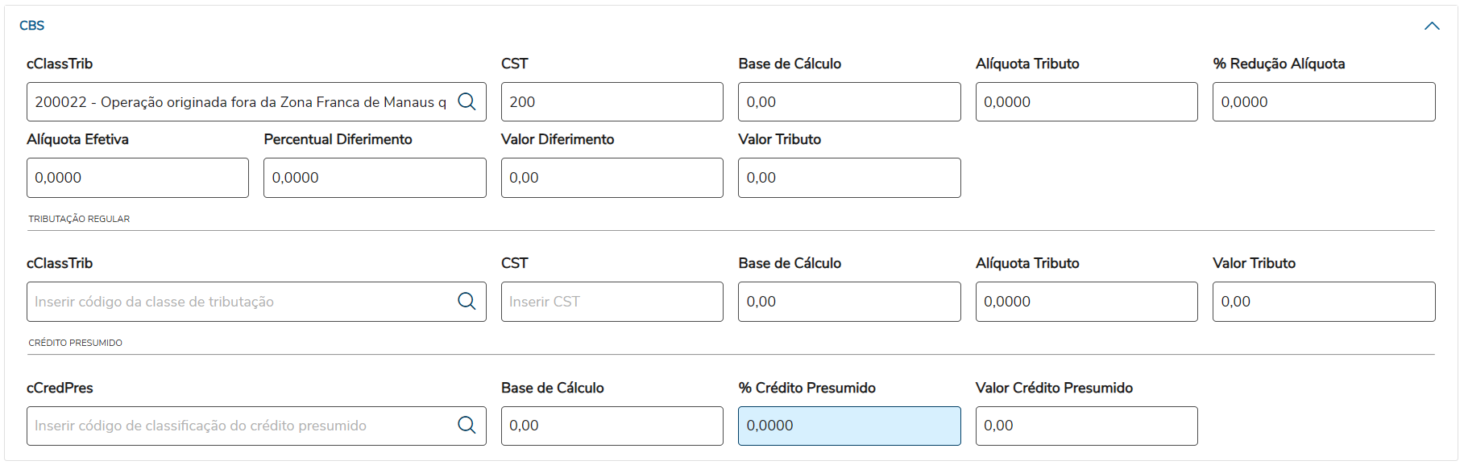Click the top Alíquota Tributo field
The width and height of the screenshot is (1464, 465).
pos(1085,102)
